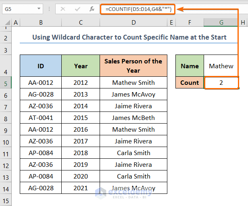Click the AT-0041 cell
This screenshot has width=248, height=206.
[x=41, y=118]
